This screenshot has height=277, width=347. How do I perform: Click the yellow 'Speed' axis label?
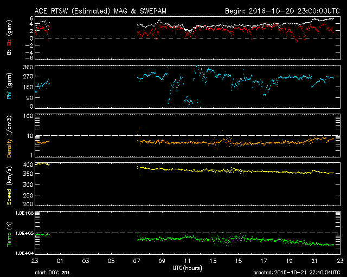click(x=9, y=197)
